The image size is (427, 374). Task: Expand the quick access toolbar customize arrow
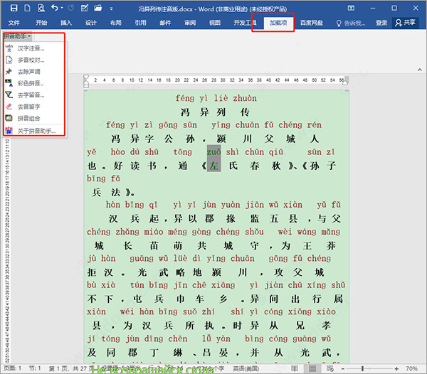pyautogui.click(x=110, y=8)
